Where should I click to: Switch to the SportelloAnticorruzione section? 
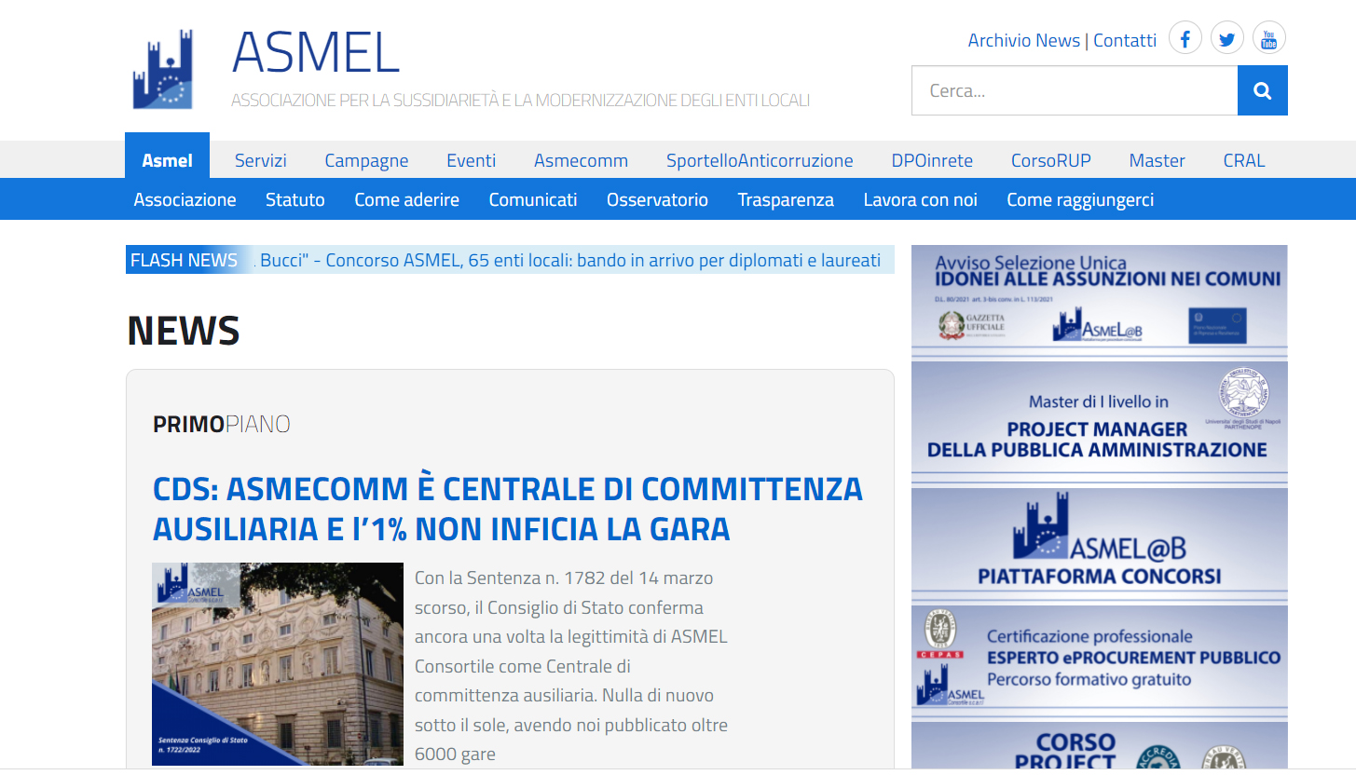[x=760, y=160]
